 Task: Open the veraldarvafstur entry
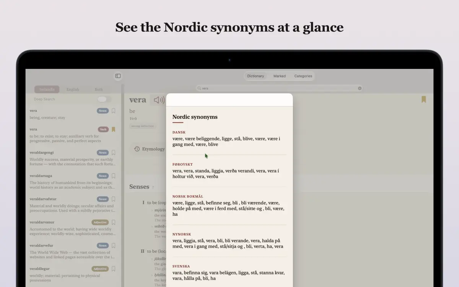pyautogui.click(x=73, y=205)
